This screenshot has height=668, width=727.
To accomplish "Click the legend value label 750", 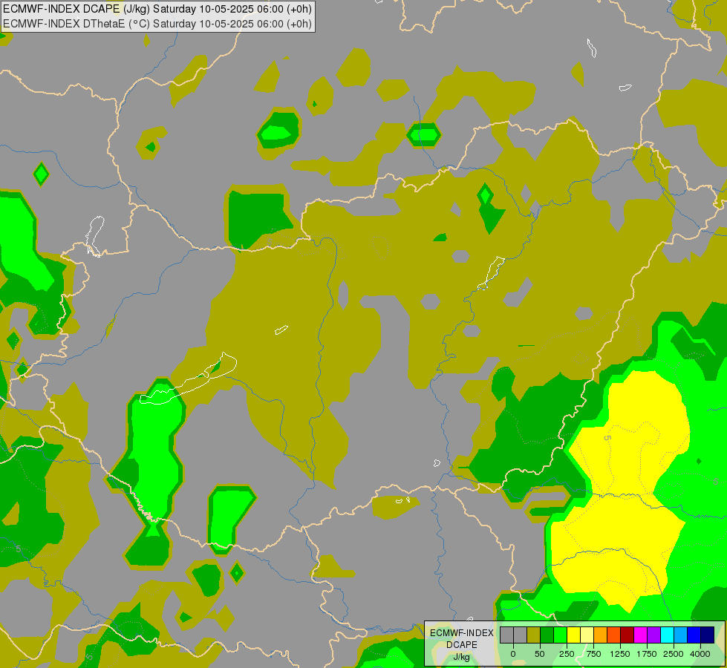I will click(x=593, y=654).
